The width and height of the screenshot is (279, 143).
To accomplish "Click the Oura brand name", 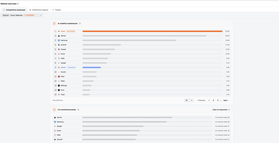I will point(62,90).
